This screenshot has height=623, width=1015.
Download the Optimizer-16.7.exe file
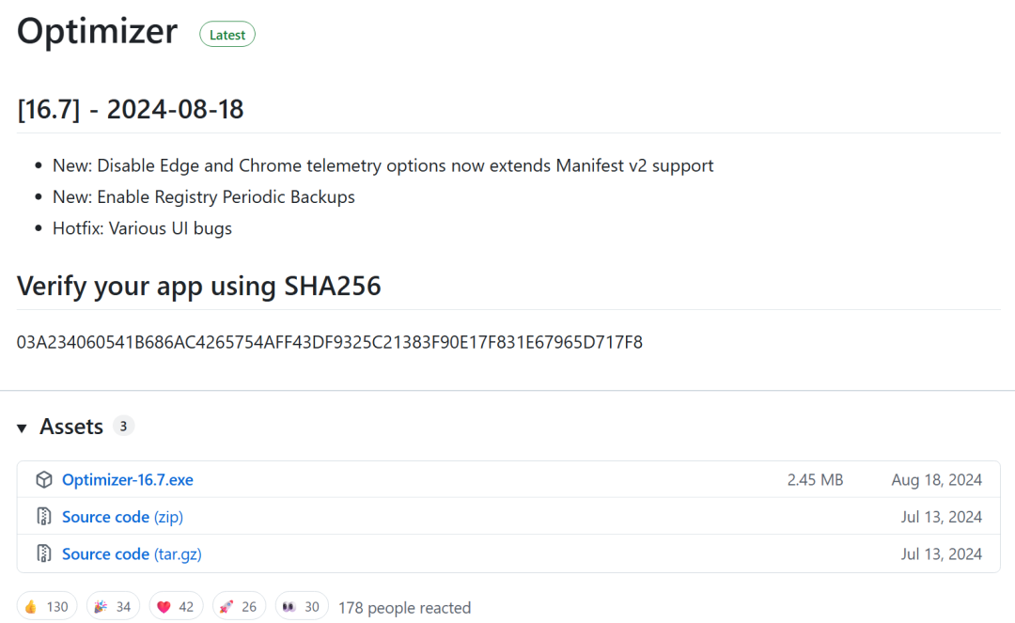click(x=128, y=480)
